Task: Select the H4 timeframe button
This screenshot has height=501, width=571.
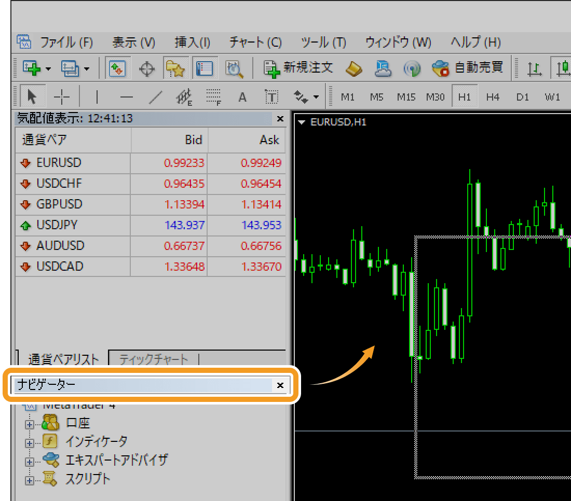Action: coord(493,96)
